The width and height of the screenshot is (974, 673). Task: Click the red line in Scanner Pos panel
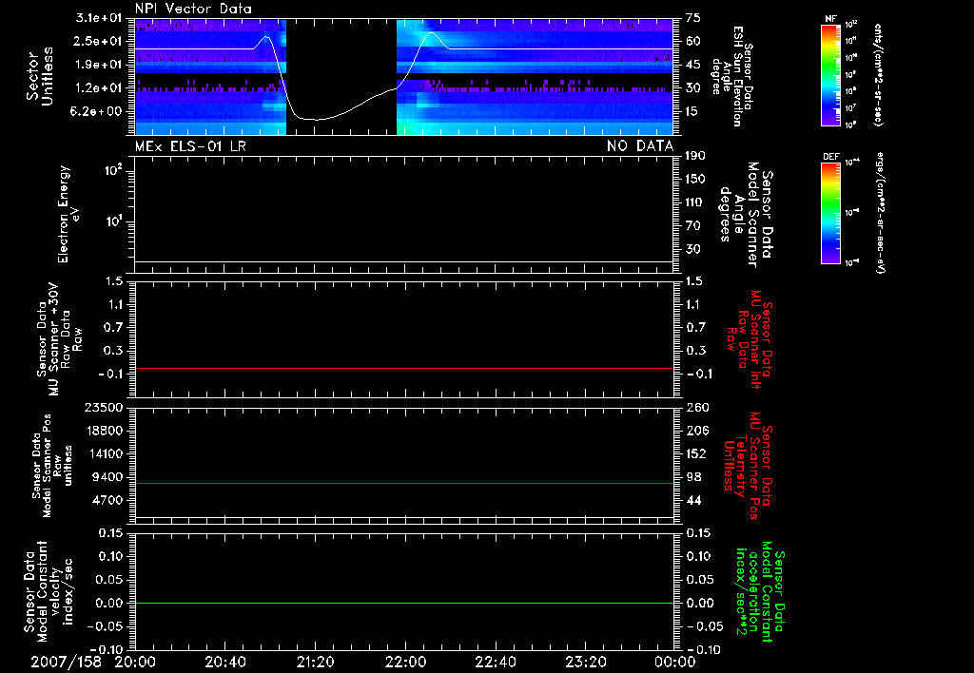click(404, 483)
